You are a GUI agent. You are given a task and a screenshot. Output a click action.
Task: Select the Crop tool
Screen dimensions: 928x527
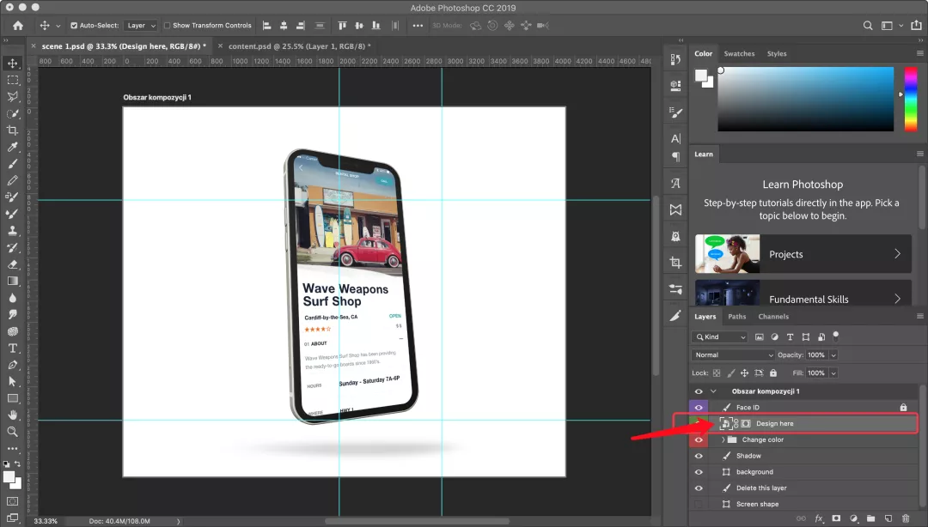pos(13,130)
